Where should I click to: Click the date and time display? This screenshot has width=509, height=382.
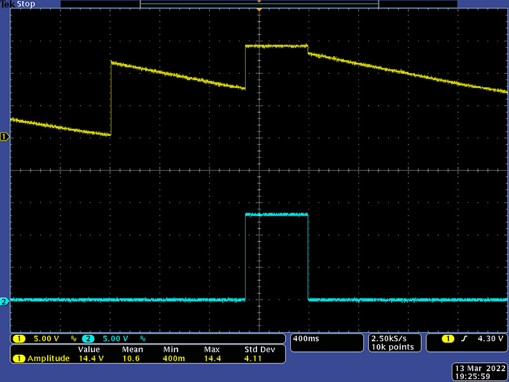(478, 372)
